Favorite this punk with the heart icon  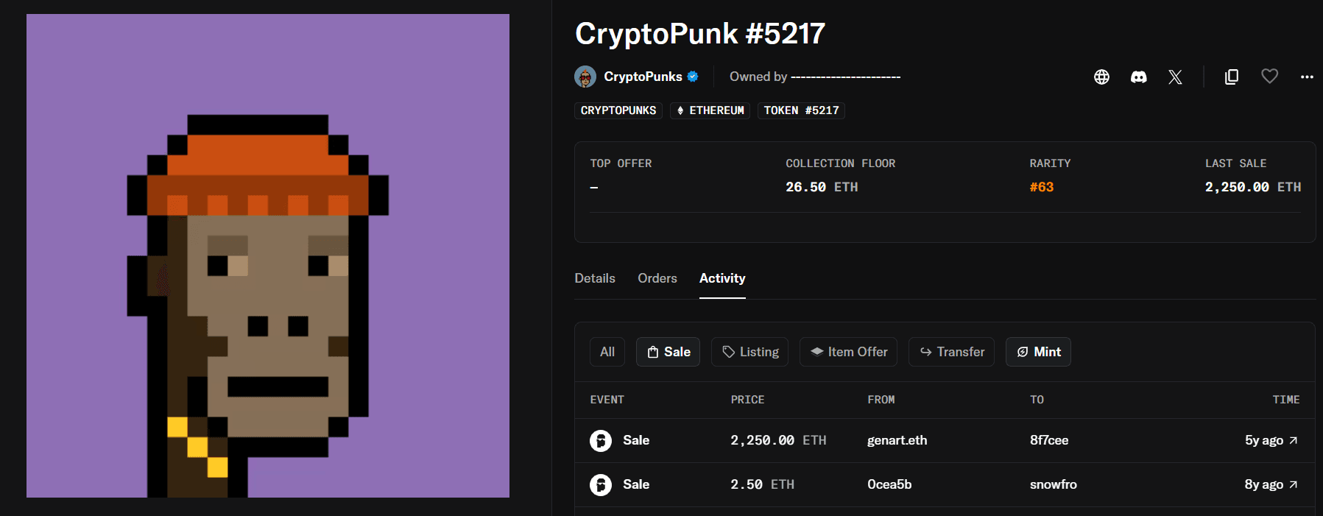[1269, 77]
